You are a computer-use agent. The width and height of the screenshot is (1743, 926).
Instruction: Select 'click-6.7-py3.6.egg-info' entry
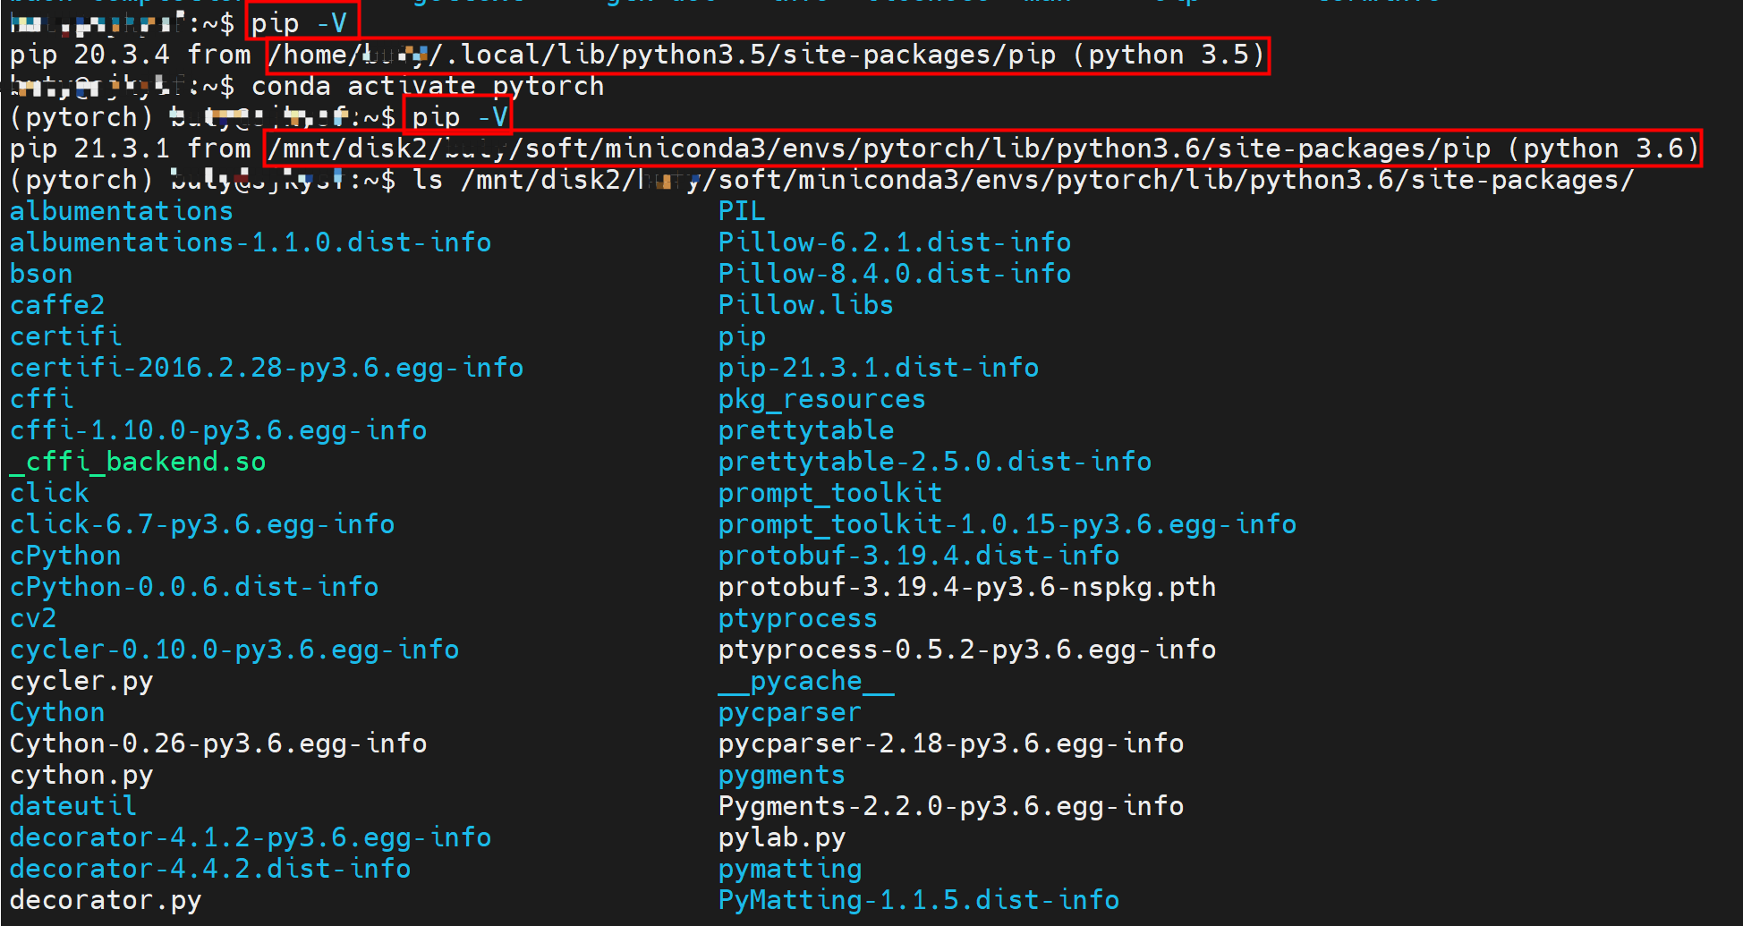coord(202,524)
